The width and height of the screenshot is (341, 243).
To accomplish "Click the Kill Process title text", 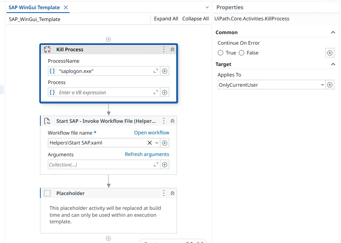I will pyautogui.click(x=70, y=50).
